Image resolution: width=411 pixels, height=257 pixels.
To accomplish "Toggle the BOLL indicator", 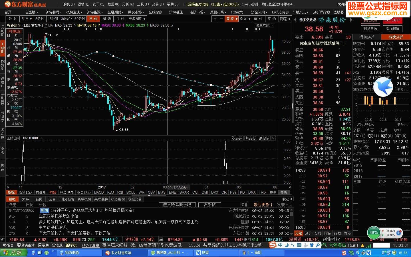I will pos(131,192).
